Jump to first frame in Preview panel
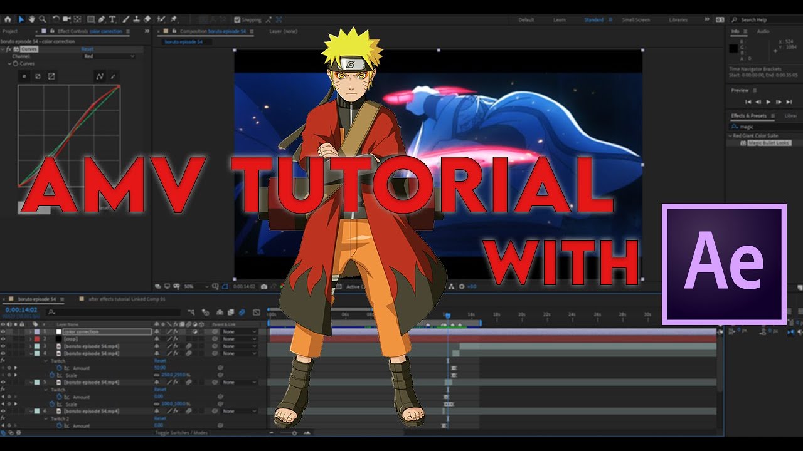 (748, 101)
